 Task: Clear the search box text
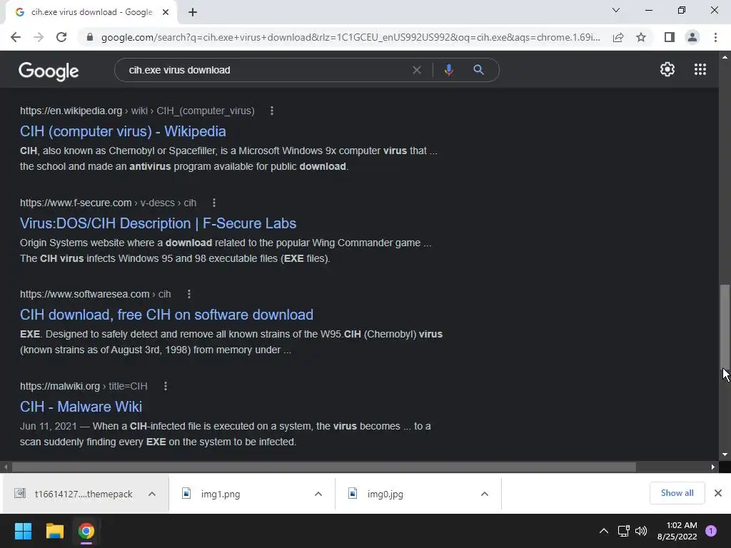click(x=417, y=70)
